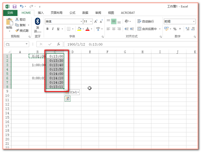The image size is (201, 152).
Task: Open the font size dropdown
Action: (x=91, y=21)
